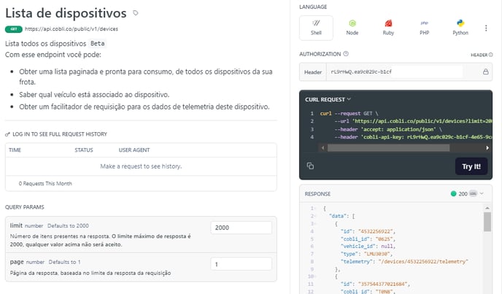The width and height of the screenshot is (502, 294).
Task: Click the "id": "4532256922" response line
Action: 368,231
